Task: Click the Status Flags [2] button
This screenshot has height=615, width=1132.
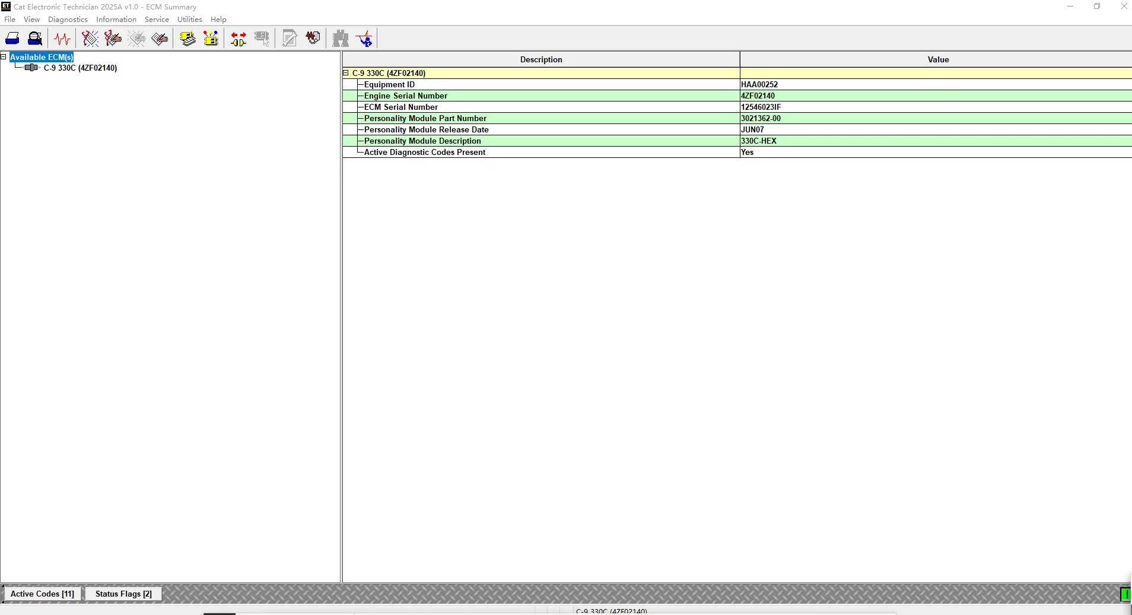Action: tap(123, 594)
